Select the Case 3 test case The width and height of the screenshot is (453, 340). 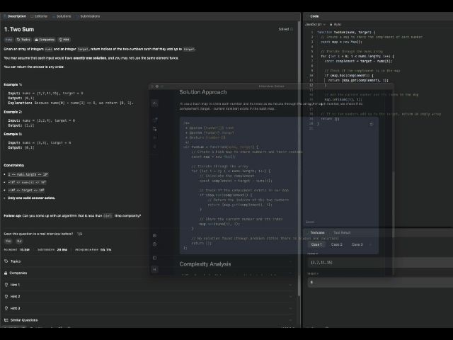(x=357, y=244)
